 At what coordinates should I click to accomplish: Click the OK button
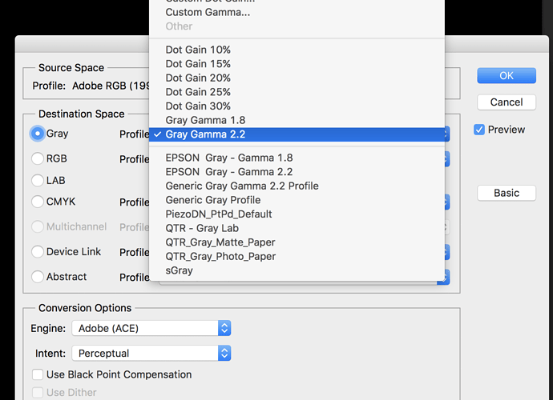(506, 75)
